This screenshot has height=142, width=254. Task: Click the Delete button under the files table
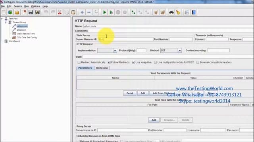click(x=186, y=120)
